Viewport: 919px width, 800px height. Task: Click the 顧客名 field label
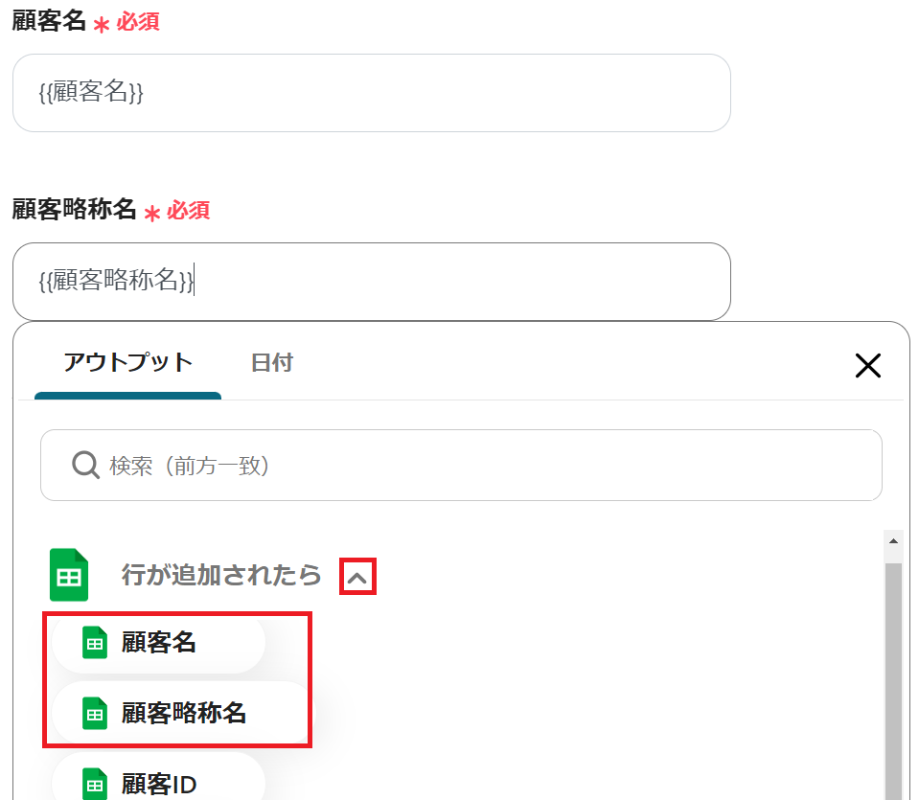(49, 21)
